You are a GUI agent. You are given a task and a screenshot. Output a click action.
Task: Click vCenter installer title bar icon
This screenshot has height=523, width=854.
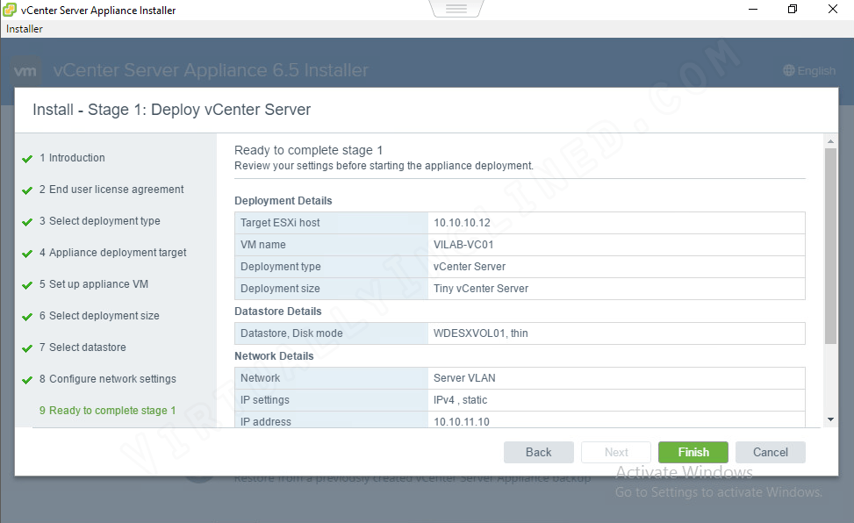pos(10,10)
